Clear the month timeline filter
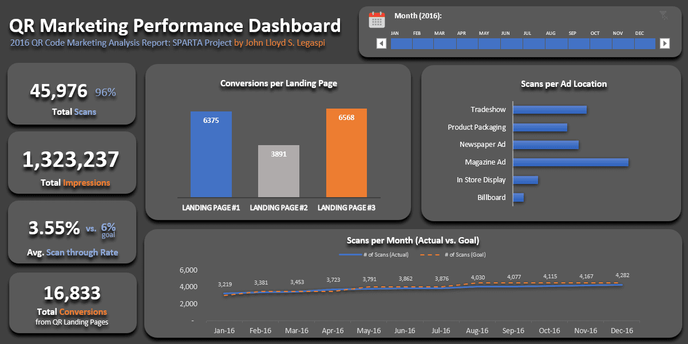This screenshot has height=344, width=688. coord(663,15)
